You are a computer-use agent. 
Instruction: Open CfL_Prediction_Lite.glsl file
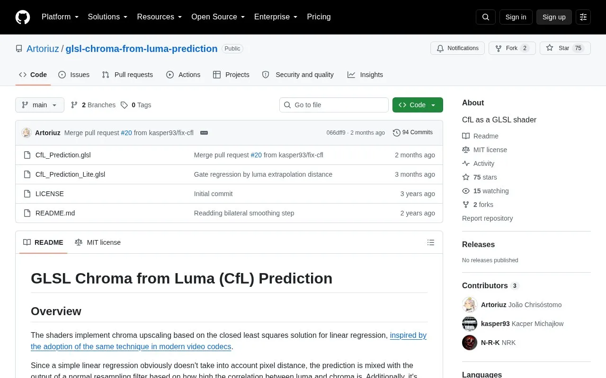point(70,174)
